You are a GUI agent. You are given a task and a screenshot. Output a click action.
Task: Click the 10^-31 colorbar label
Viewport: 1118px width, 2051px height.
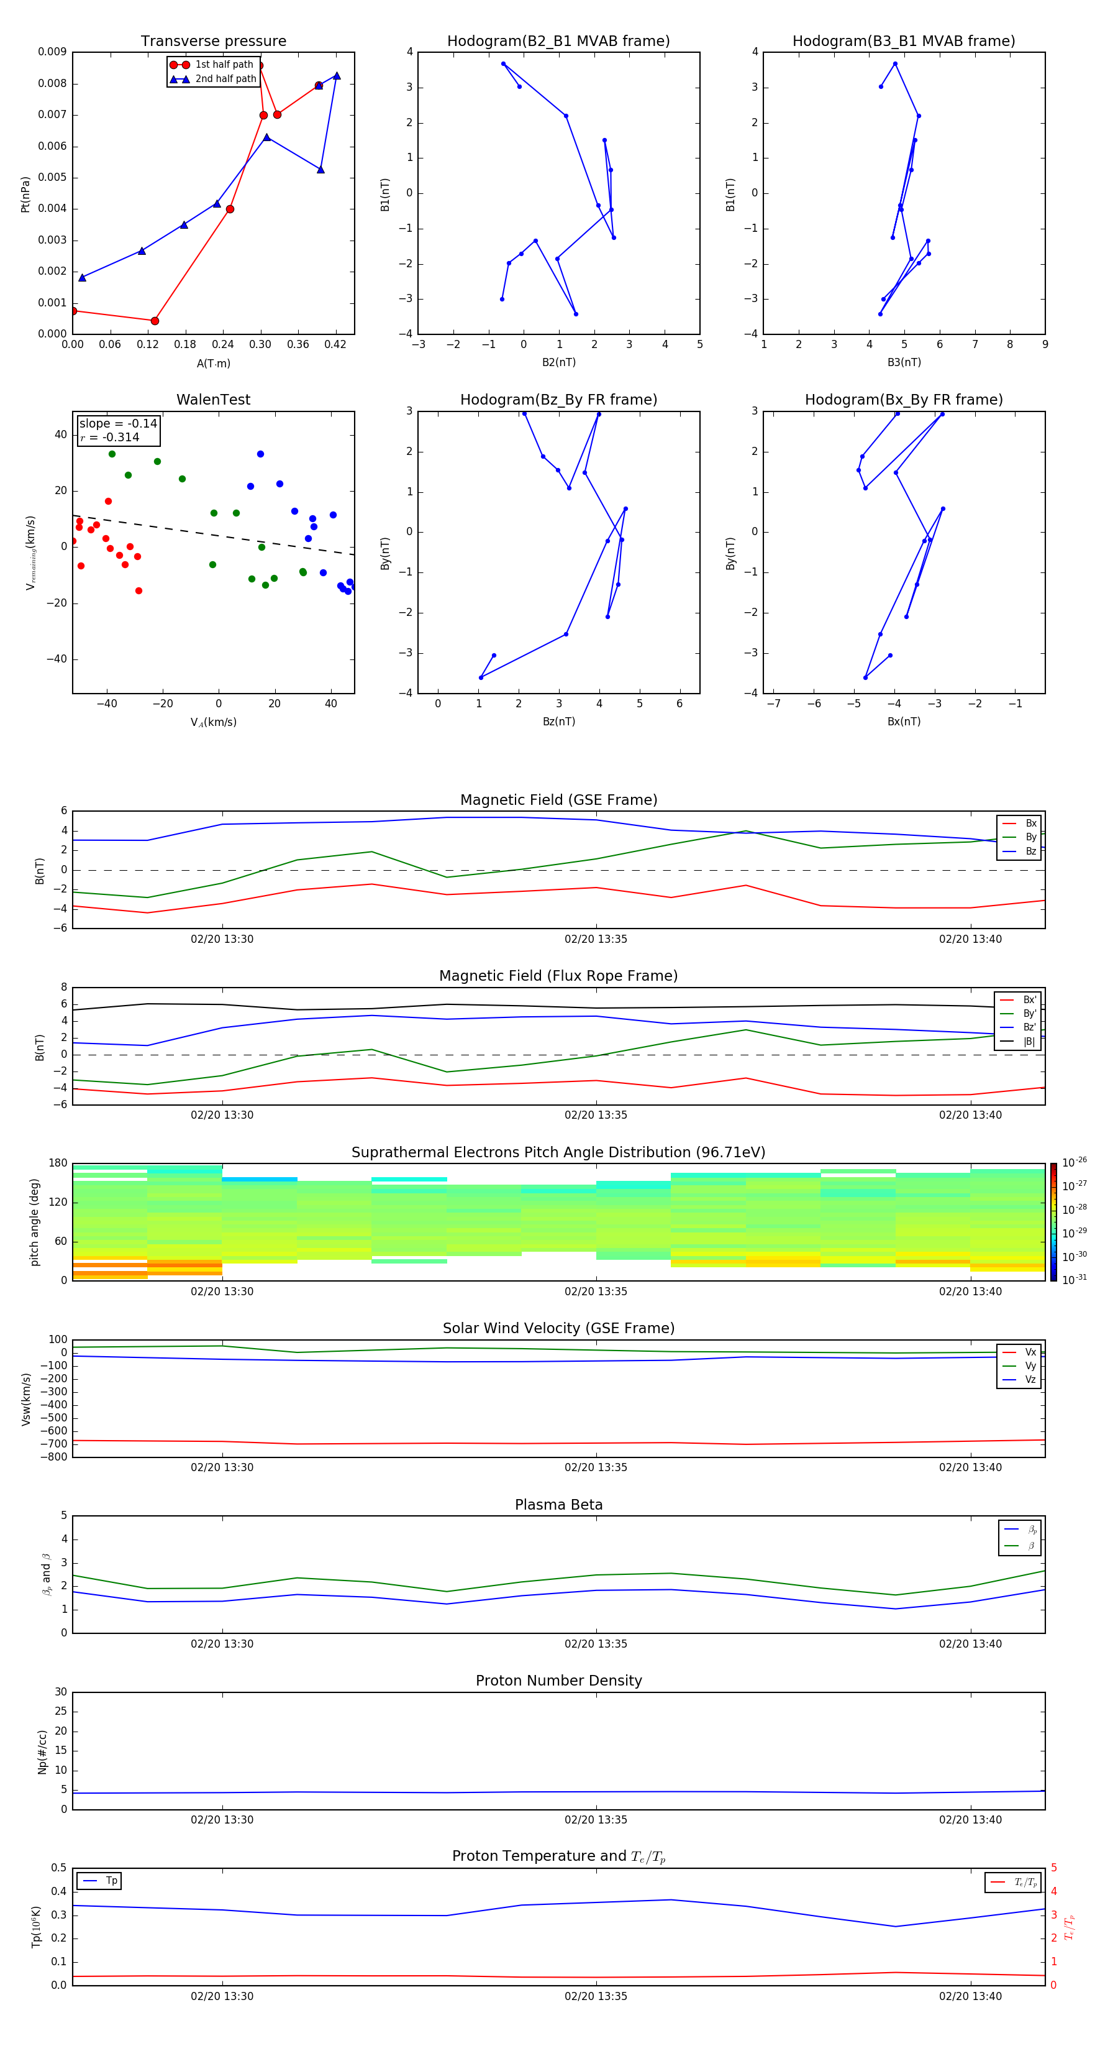(1075, 1280)
